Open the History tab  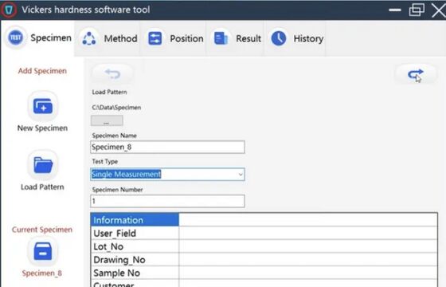click(x=295, y=38)
